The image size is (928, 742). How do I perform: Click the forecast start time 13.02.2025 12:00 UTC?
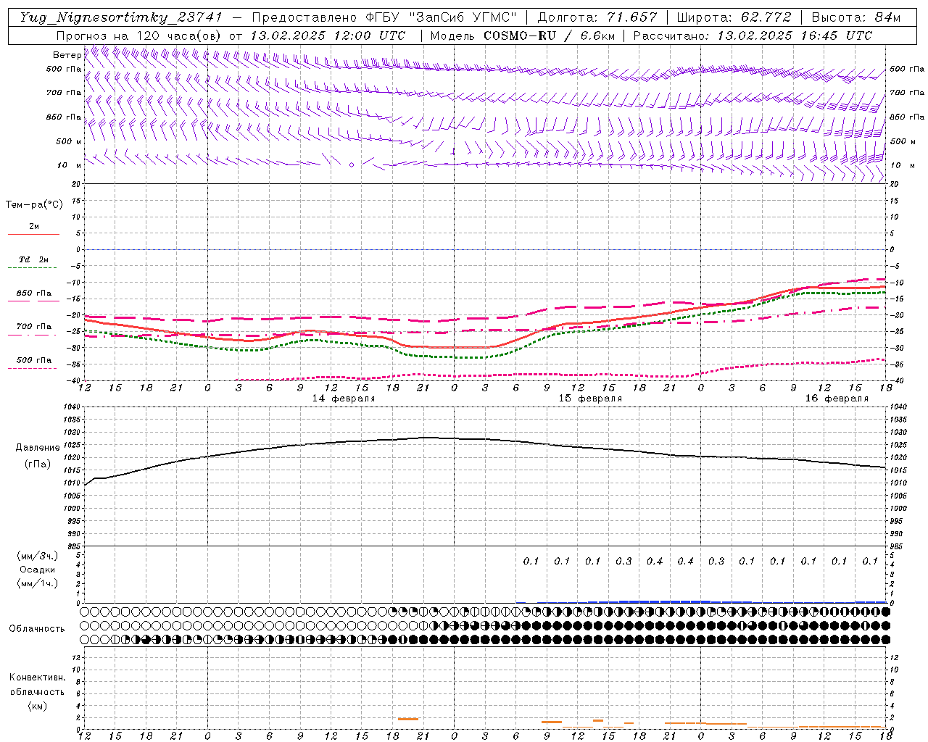(x=328, y=36)
